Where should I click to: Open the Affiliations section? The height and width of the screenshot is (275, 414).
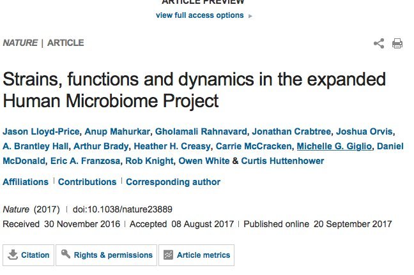26,182
